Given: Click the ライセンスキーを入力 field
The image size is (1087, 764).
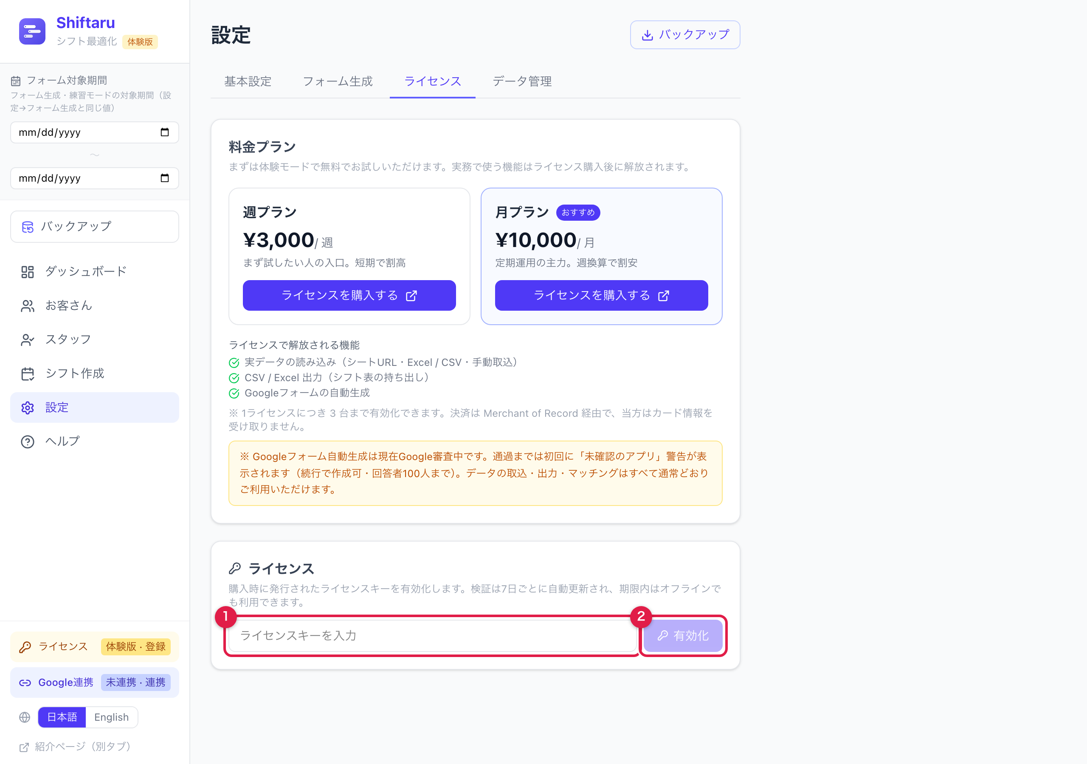Looking at the screenshot, I should point(432,636).
